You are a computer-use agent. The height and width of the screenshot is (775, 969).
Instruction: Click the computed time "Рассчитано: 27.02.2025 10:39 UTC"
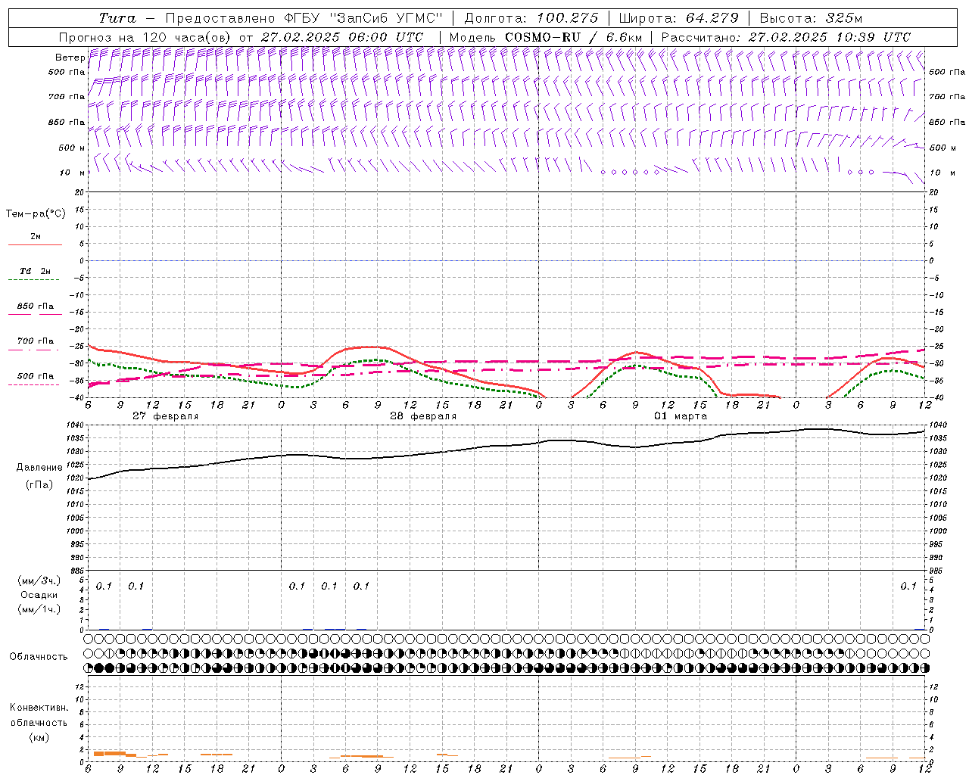click(786, 37)
